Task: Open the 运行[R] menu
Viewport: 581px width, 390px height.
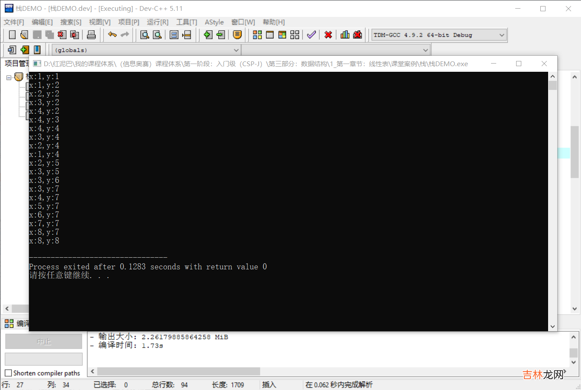Action: coord(158,22)
